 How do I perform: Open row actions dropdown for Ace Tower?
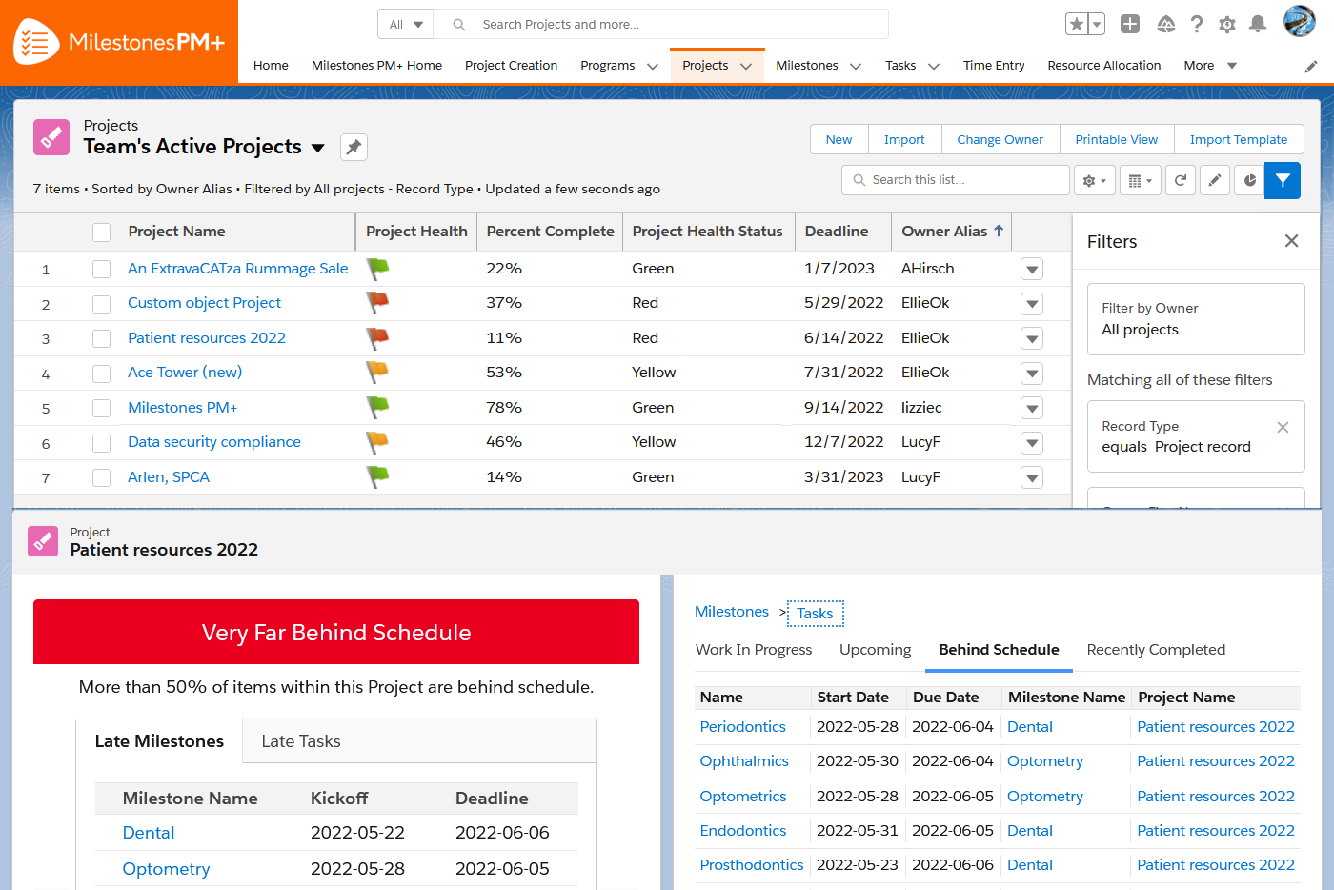(1032, 374)
